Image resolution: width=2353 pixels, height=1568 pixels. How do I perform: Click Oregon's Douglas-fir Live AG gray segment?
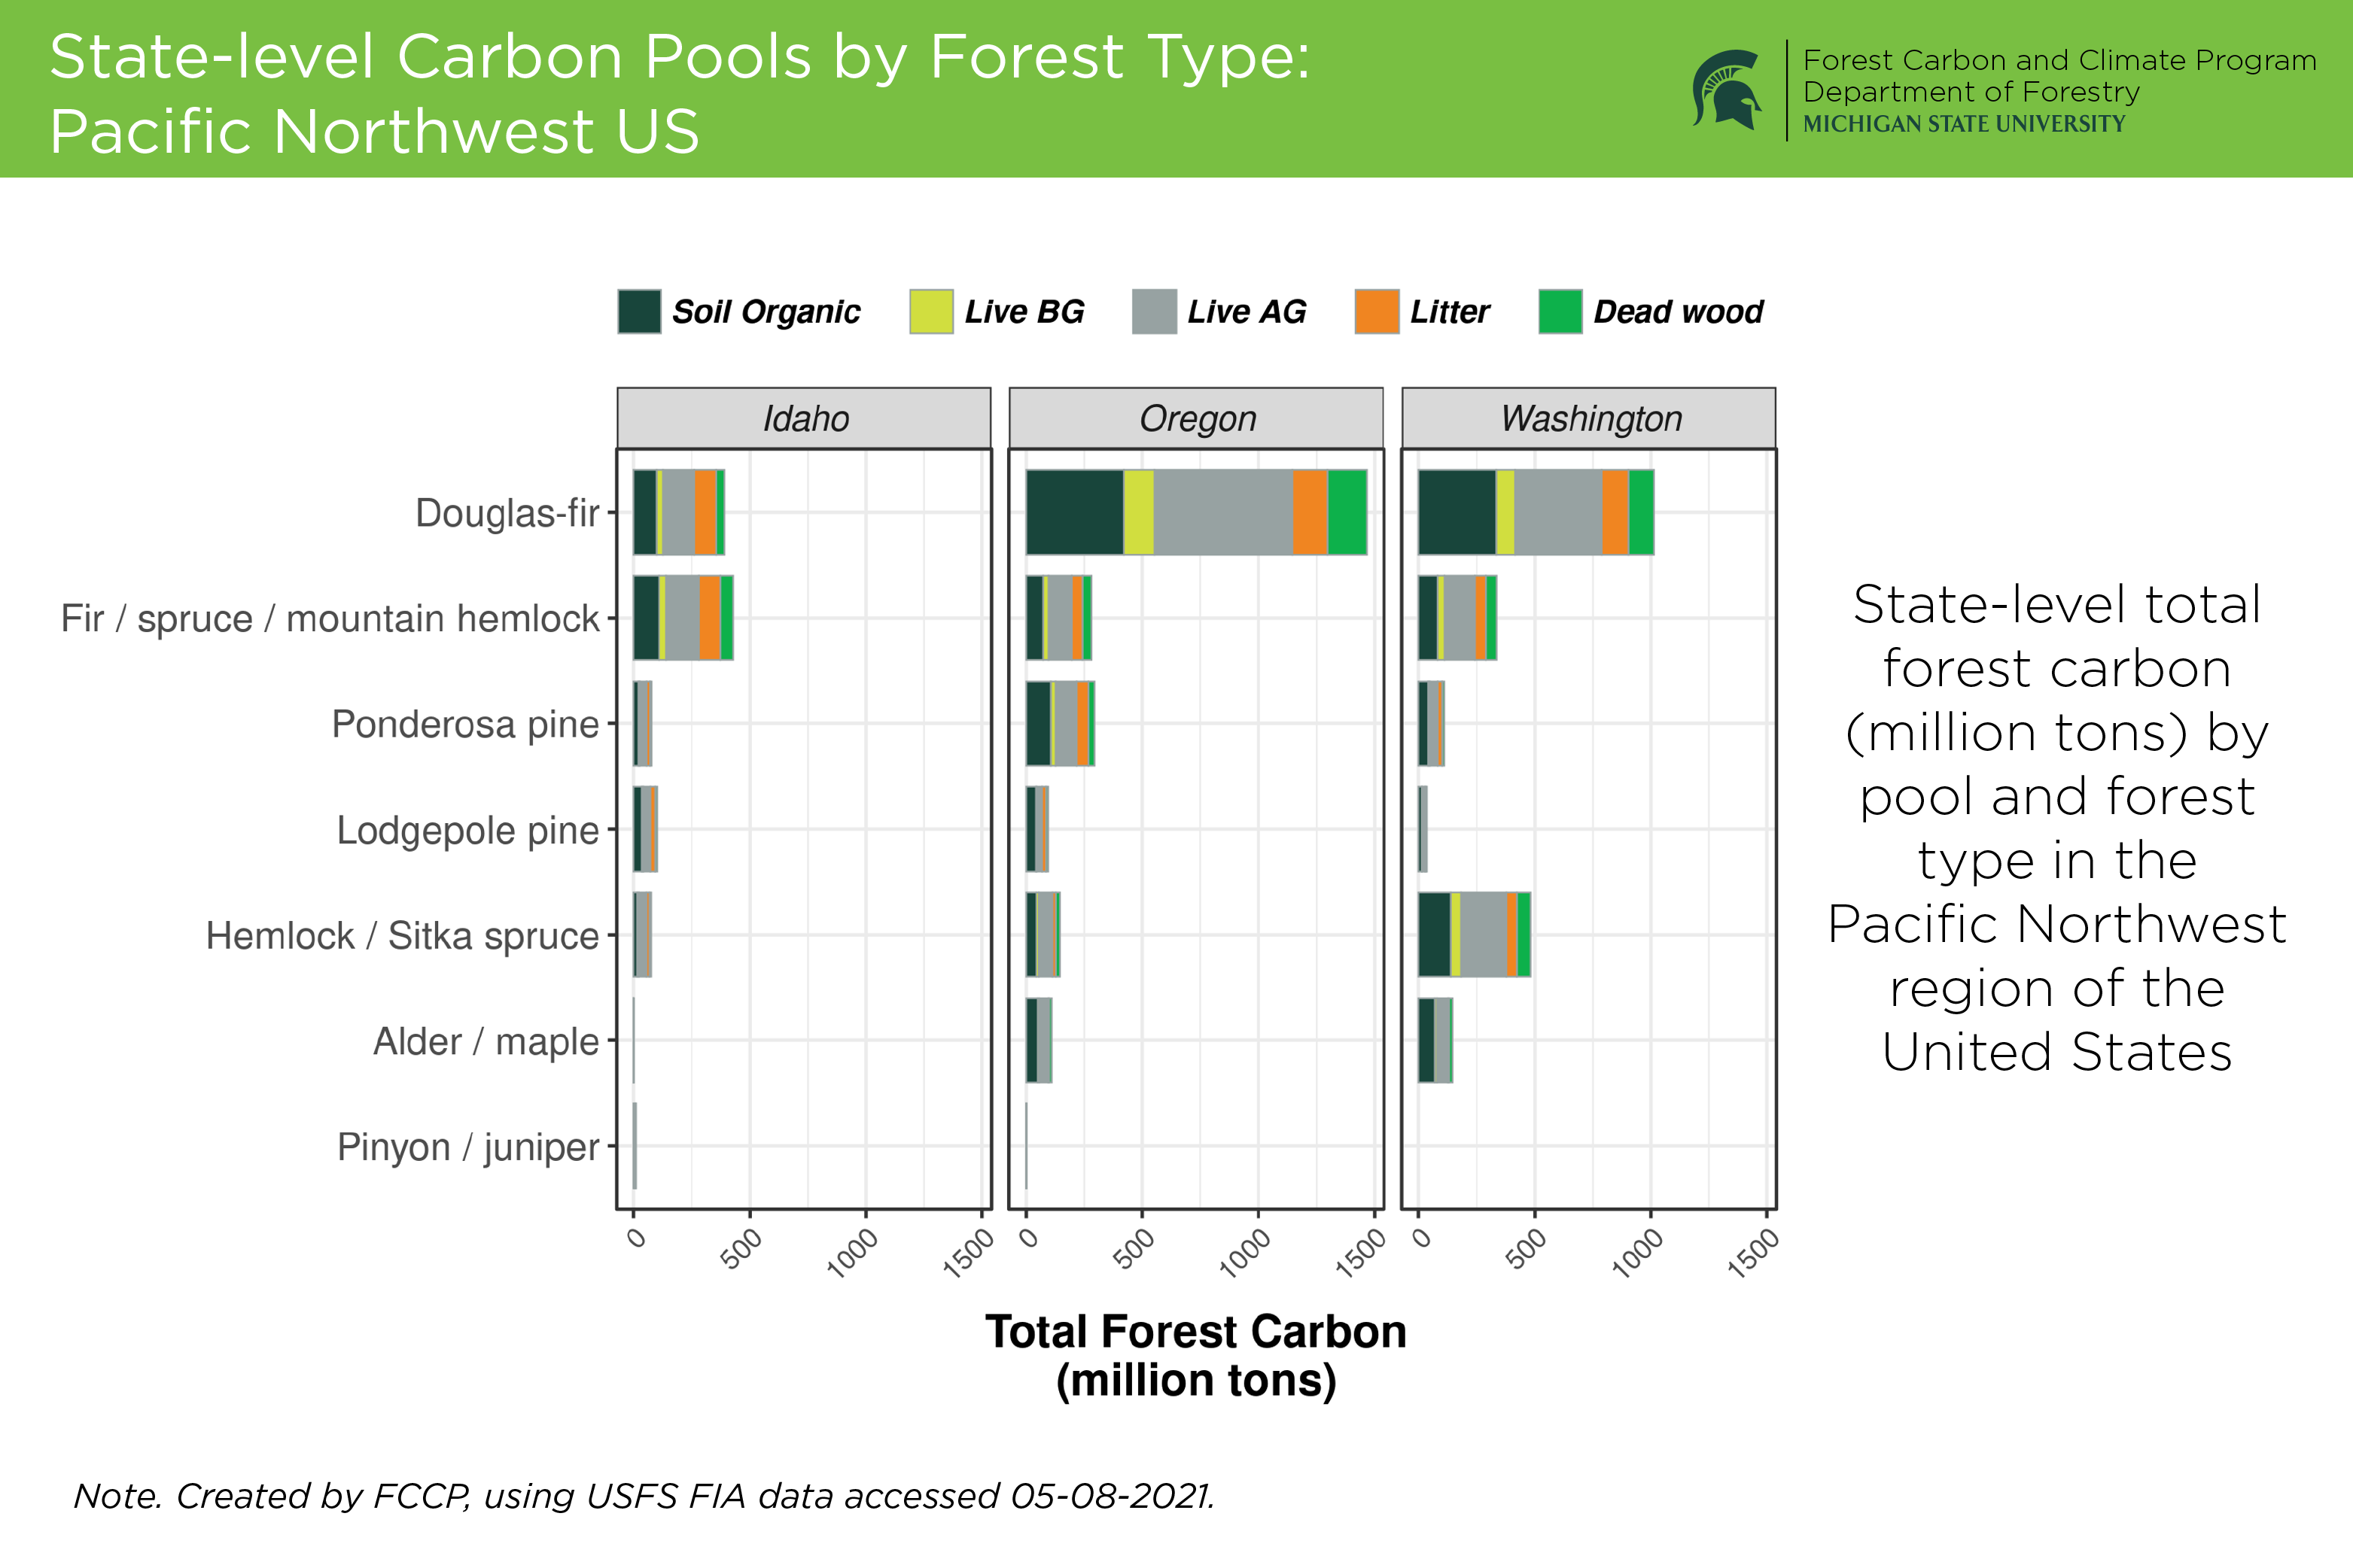click(x=1222, y=512)
